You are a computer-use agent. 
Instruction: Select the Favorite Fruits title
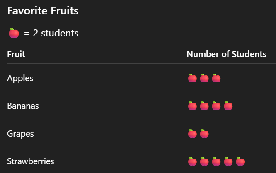(x=43, y=11)
